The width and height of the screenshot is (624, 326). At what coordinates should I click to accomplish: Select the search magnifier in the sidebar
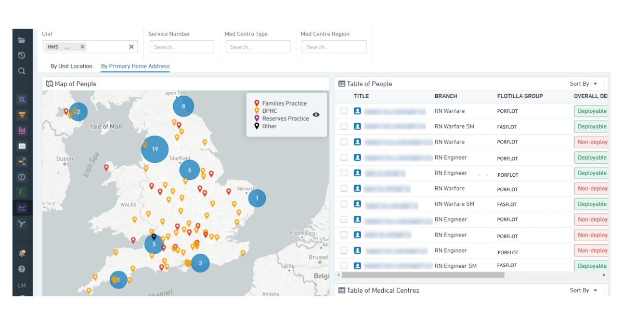click(x=21, y=71)
